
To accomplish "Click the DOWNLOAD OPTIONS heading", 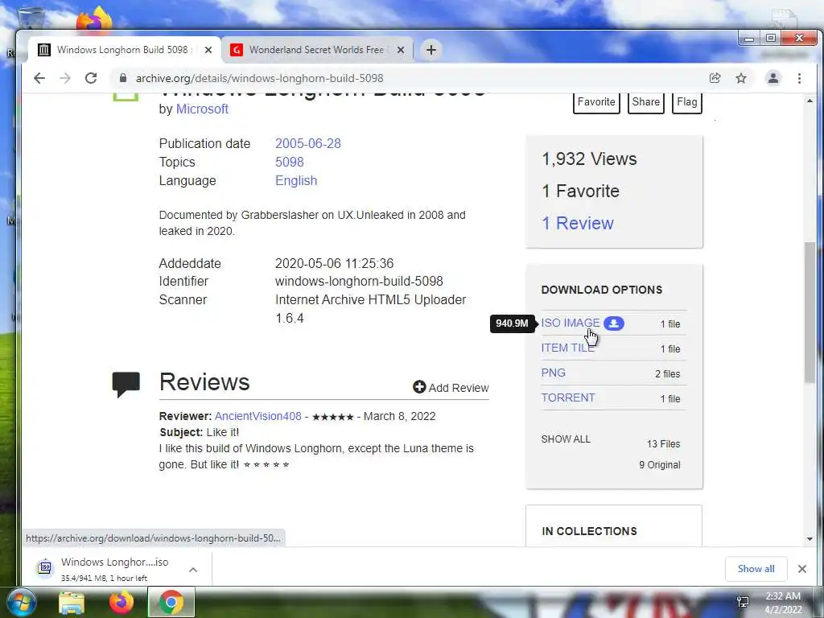I will [x=602, y=290].
